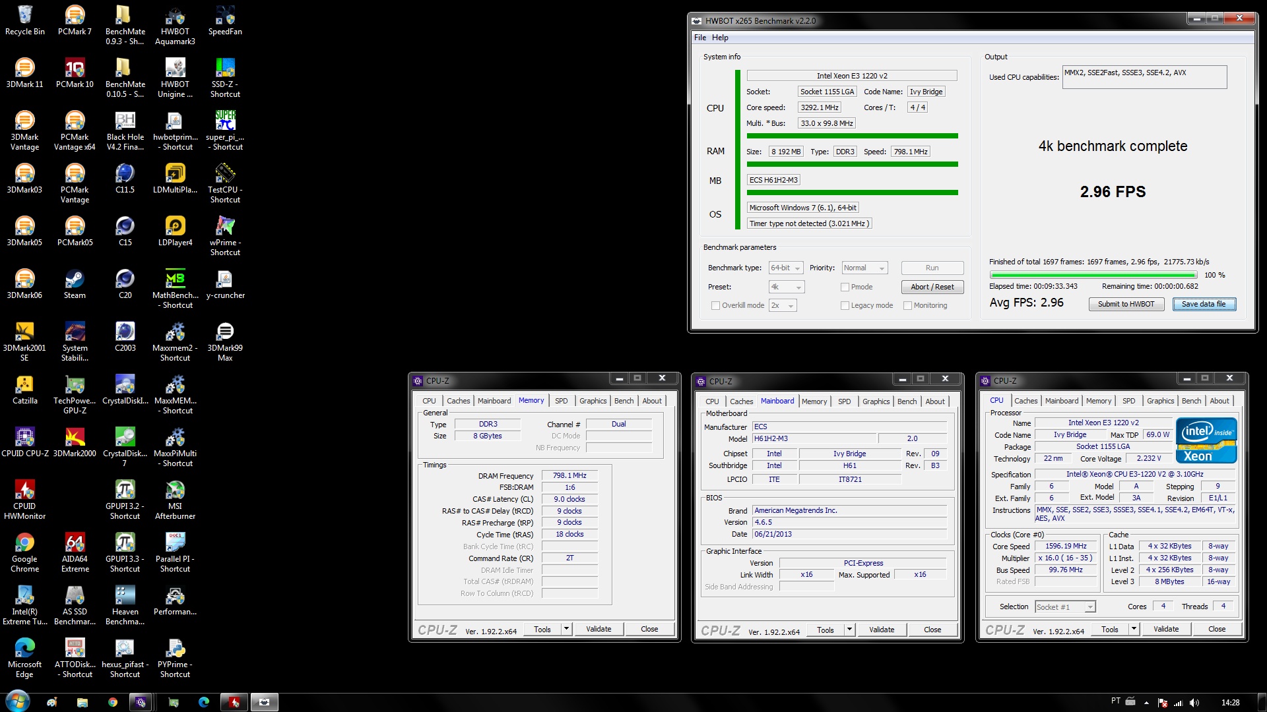This screenshot has height=712, width=1267.
Task: Click Tools button in rightmost CPU-Z window
Action: click(x=1110, y=629)
